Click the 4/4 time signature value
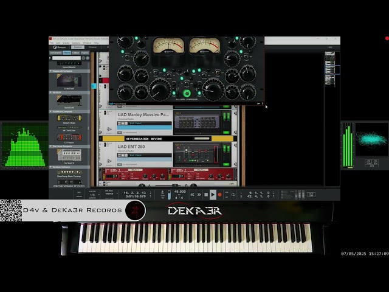The width and height of the screenshot is (389, 292). click(179, 198)
